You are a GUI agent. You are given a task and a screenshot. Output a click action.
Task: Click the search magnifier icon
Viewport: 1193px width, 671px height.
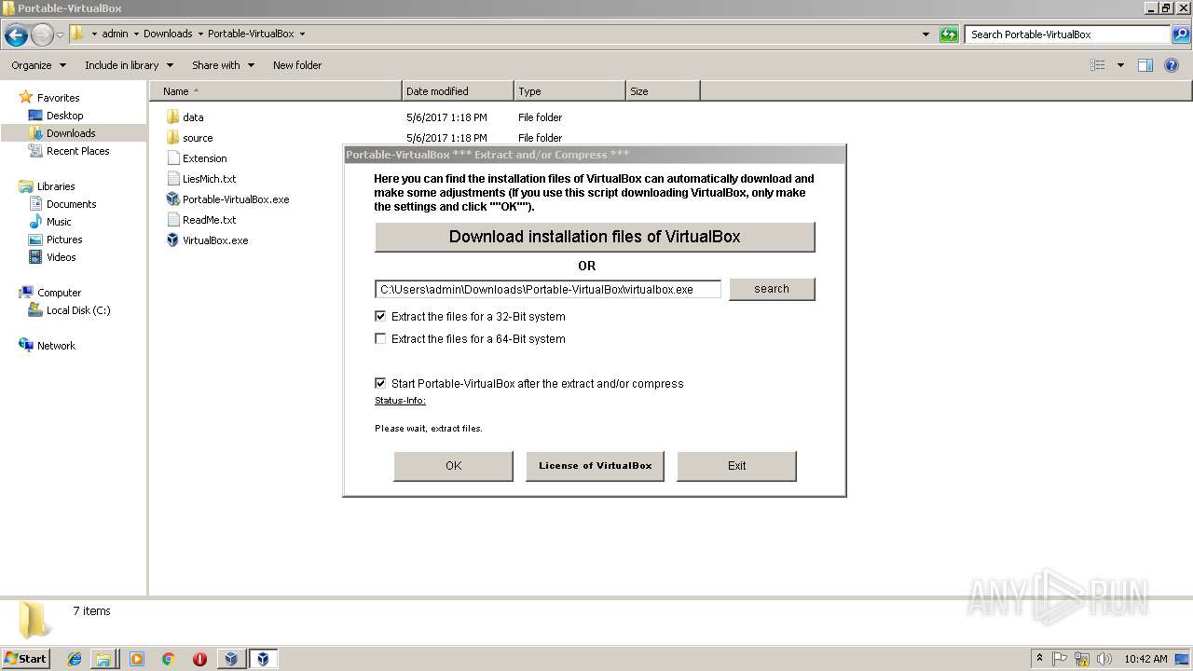[x=1181, y=34]
